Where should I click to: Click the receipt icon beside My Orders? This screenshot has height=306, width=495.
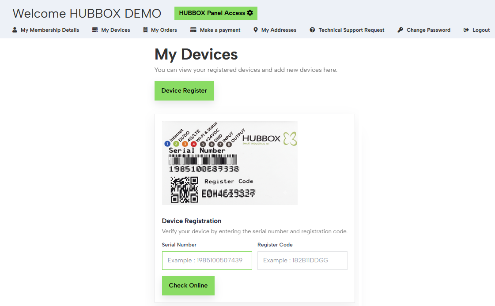point(145,30)
